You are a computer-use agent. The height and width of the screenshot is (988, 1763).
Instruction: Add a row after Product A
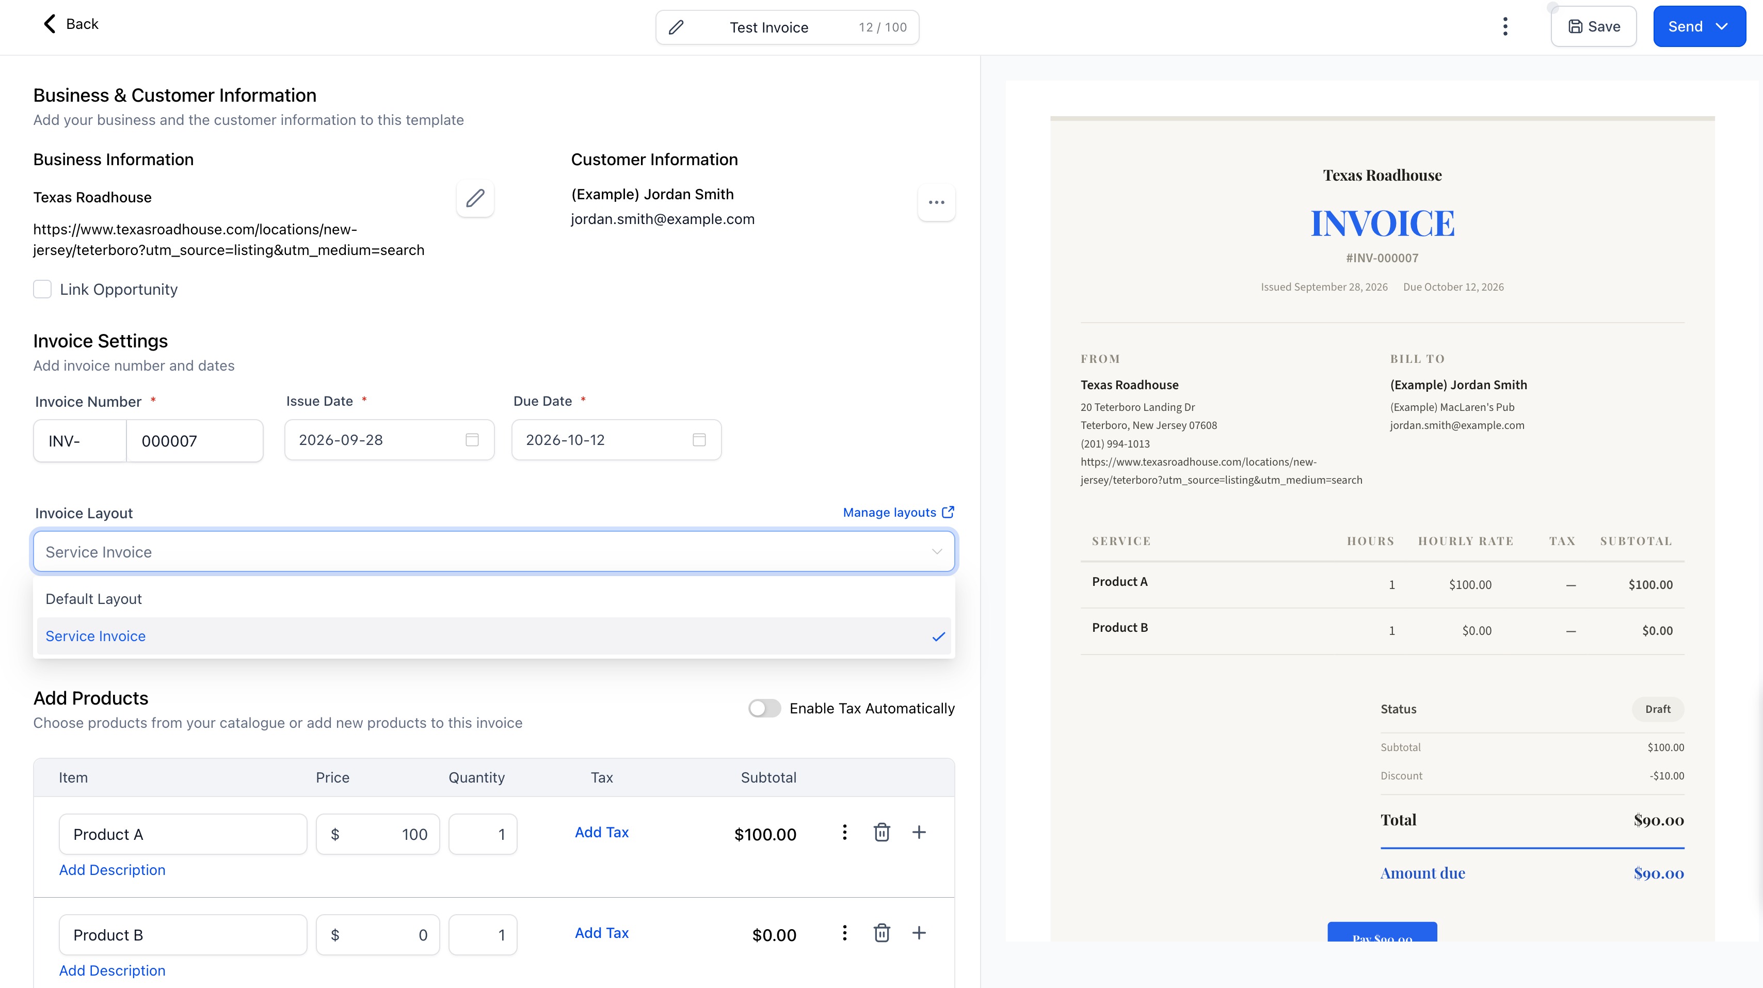pos(919,832)
